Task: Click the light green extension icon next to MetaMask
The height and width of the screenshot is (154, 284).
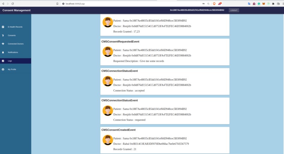Action: (x=268, y=4)
